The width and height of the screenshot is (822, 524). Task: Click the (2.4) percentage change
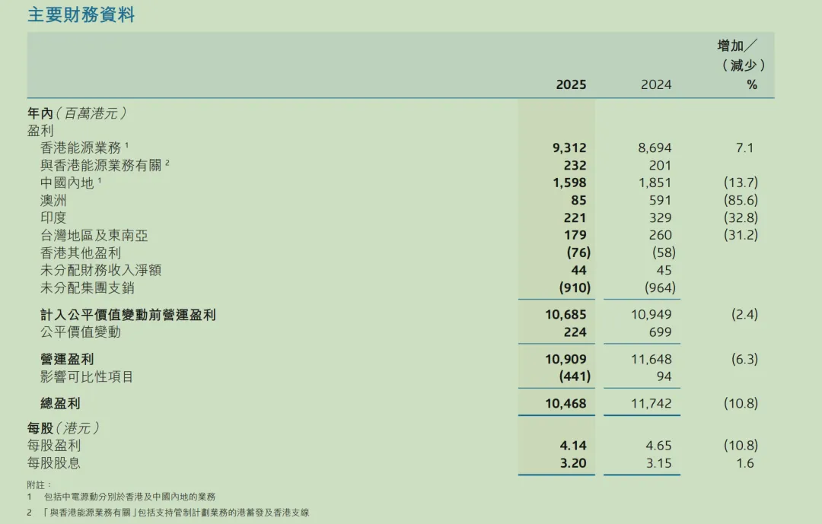coord(744,314)
